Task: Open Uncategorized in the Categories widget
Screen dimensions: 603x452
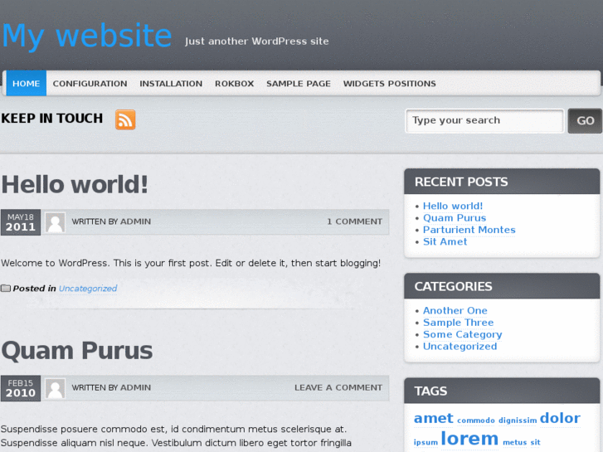Action: [x=460, y=346]
